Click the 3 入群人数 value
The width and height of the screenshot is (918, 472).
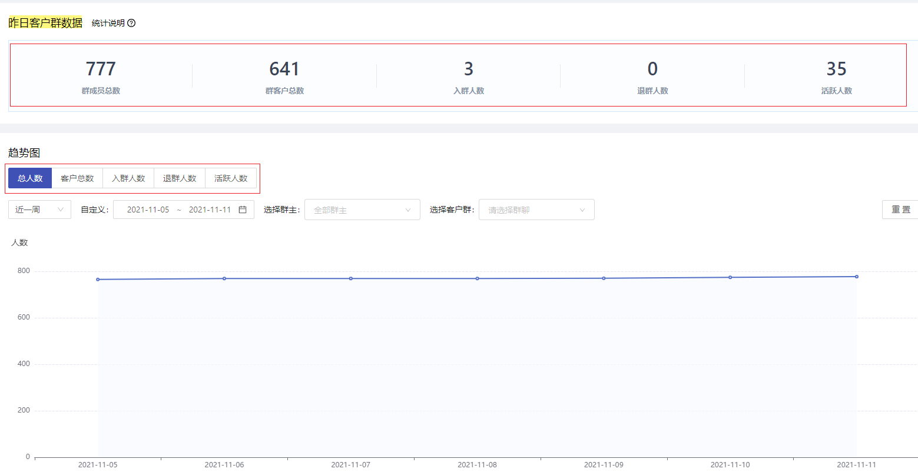469,69
